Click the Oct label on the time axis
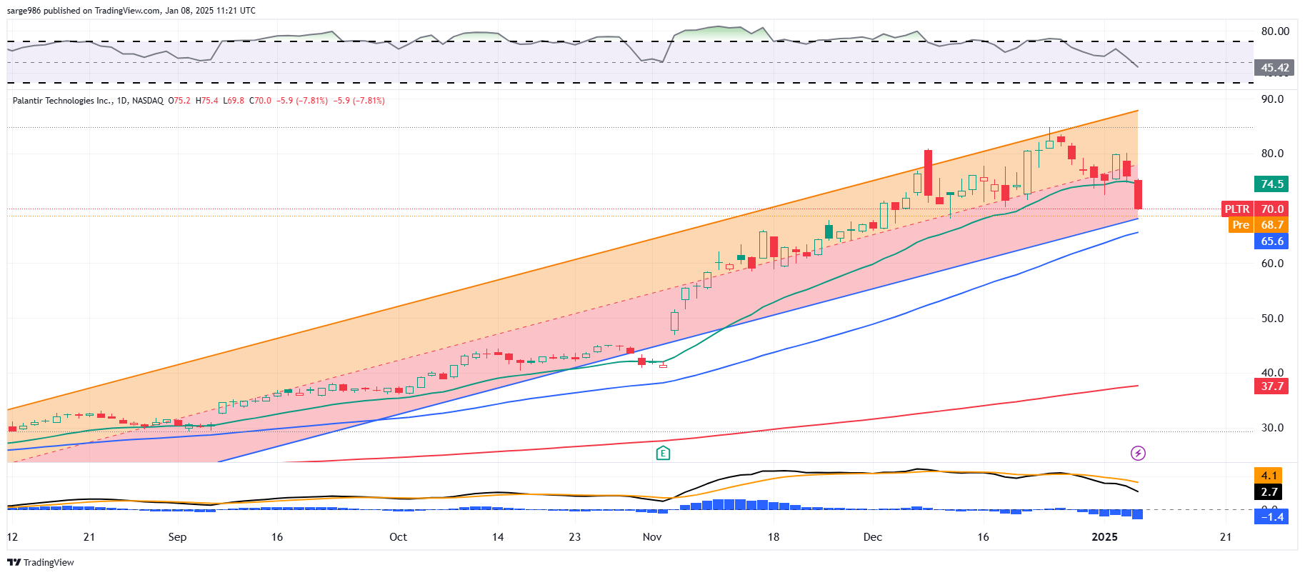 (398, 537)
